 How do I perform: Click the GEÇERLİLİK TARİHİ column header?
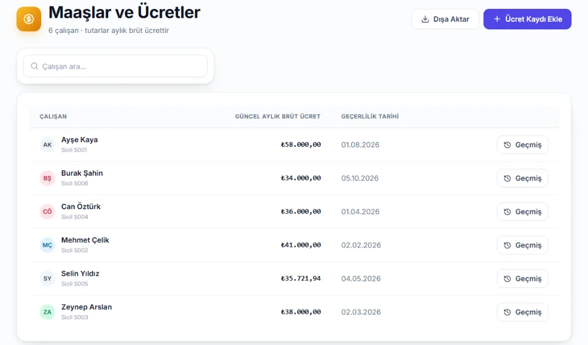click(x=370, y=116)
